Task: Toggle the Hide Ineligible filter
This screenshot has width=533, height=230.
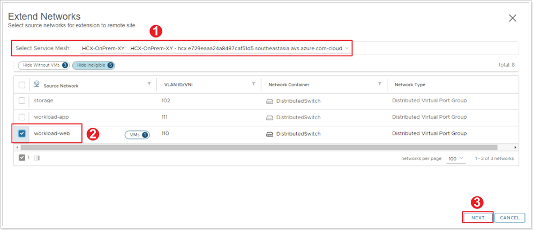Action: pyautogui.click(x=94, y=65)
